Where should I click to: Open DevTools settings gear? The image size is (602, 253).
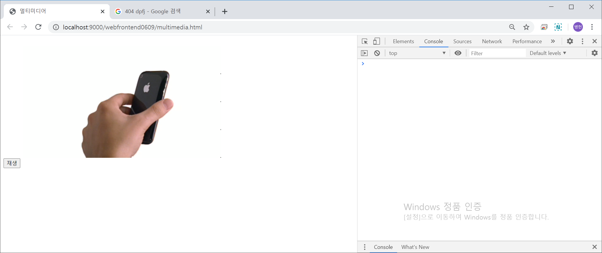click(x=570, y=41)
